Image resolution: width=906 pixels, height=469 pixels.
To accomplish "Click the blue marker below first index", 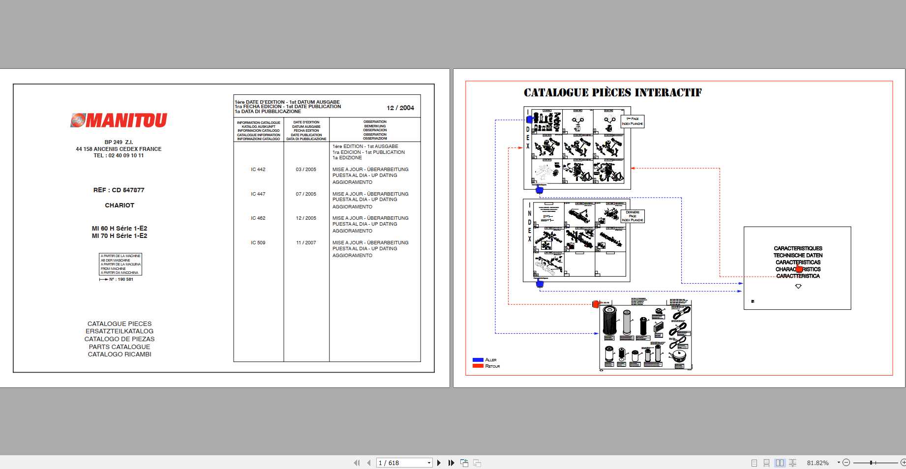I will point(539,190).
